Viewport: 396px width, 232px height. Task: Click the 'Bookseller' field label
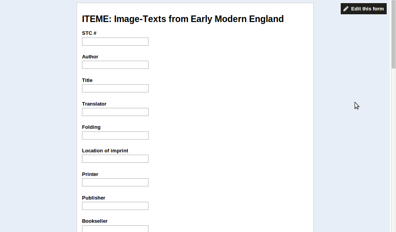[x=95, y=221]
